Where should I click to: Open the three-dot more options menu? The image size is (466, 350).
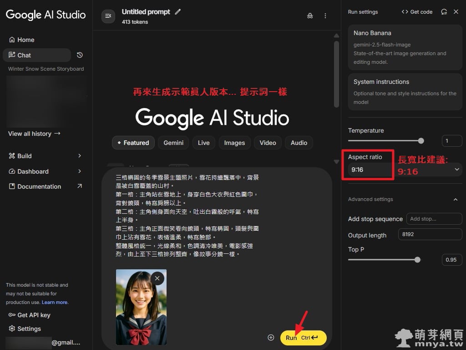click(325, 16)
